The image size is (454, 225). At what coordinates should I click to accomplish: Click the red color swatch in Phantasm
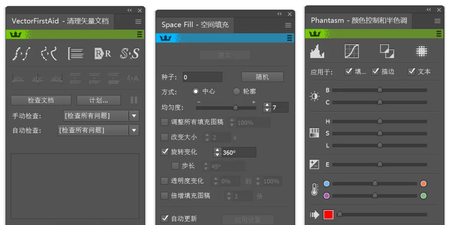328,215
